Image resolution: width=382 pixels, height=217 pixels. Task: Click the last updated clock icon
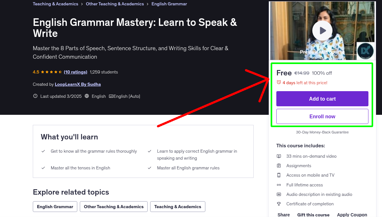35,96
